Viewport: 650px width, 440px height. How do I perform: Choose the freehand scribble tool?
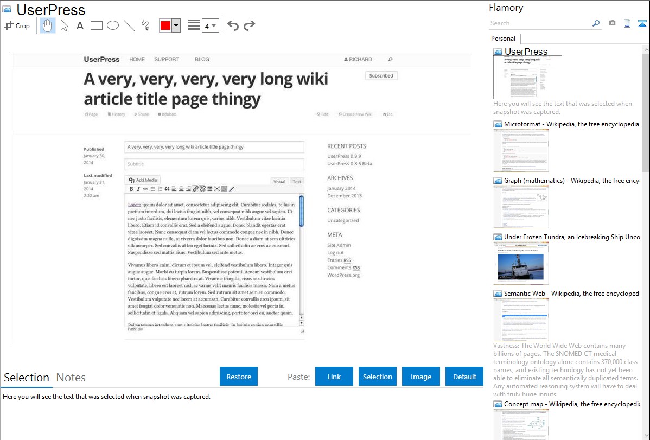point(145,25)
